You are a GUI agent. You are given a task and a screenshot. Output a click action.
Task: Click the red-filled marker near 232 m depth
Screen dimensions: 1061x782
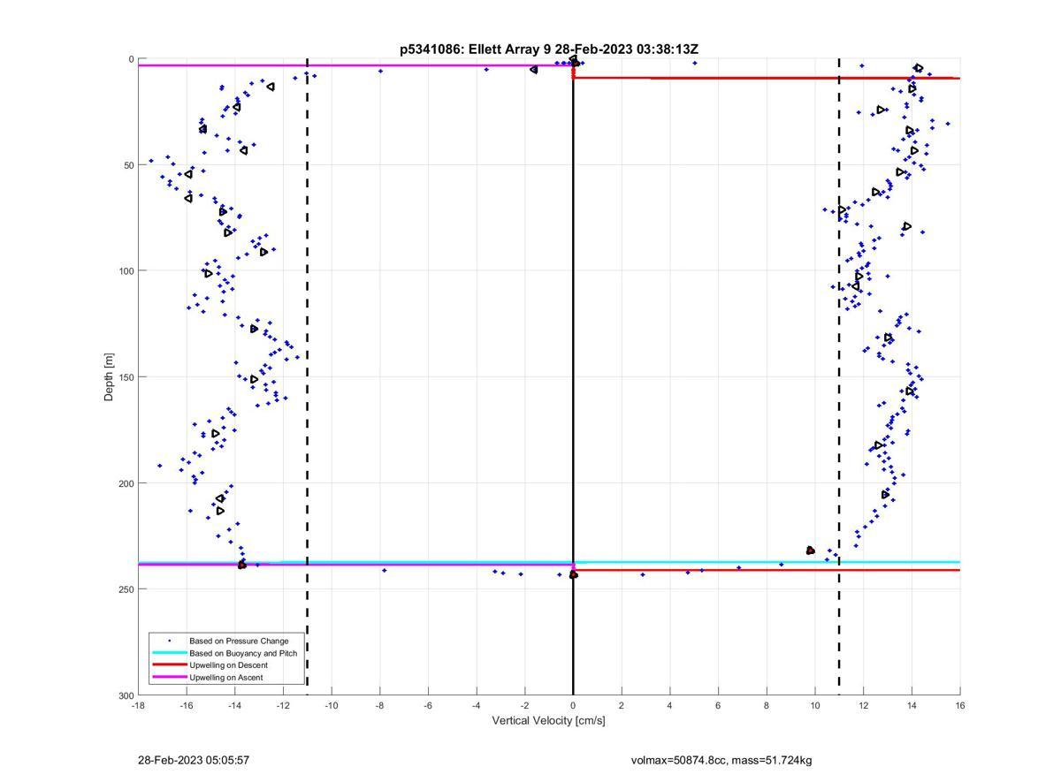coord(810,550)
